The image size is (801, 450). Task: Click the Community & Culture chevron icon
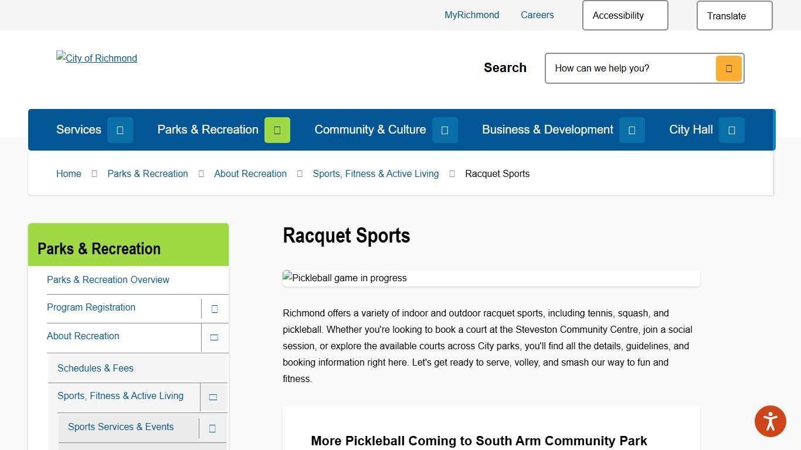click(444, 129)
